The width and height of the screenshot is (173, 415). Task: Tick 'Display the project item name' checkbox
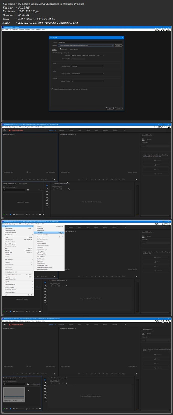click(52, 89)
